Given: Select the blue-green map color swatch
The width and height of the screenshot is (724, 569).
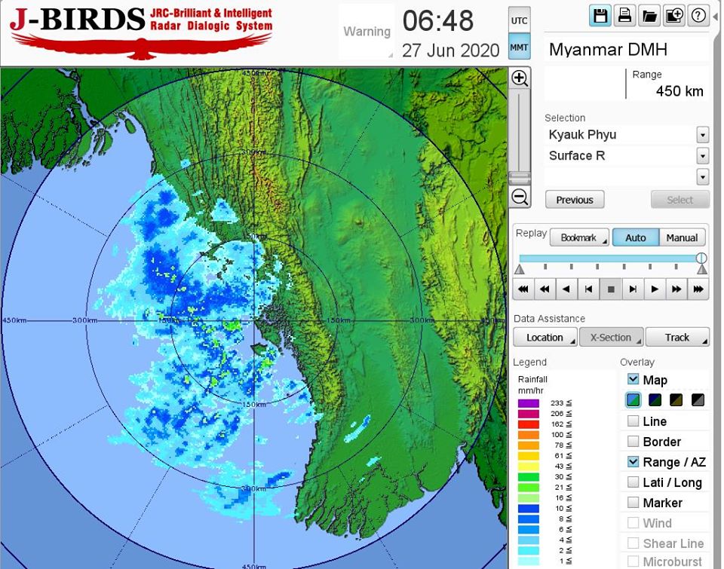Looking at the screenshot, I should click(x=633, y=400).
